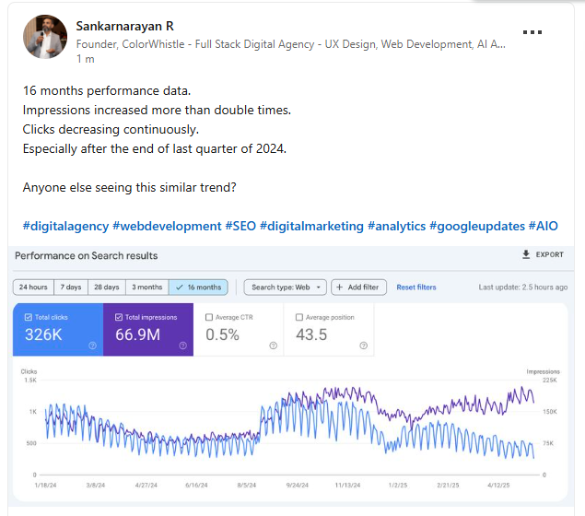585x516 pixels.
Task: Click the help icon in Total clicks card
Action: [x=92, y=346]
